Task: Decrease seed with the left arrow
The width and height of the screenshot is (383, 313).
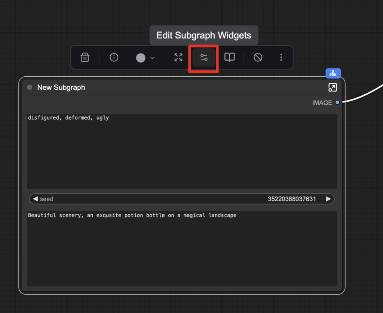Action: [x=35, y=199]
